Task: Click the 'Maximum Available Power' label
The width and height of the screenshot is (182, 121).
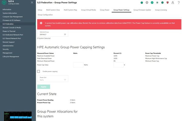Action: pyautogui.click(x=46, y=56)
